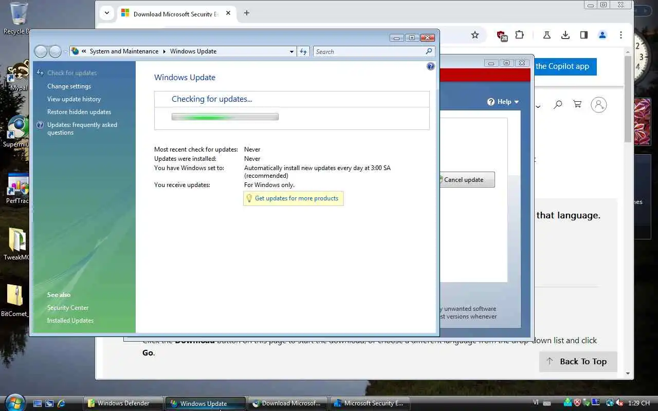The image size is (658, 411).
Task: Click the Switch between windows quick launch icon
Action: 49,403
